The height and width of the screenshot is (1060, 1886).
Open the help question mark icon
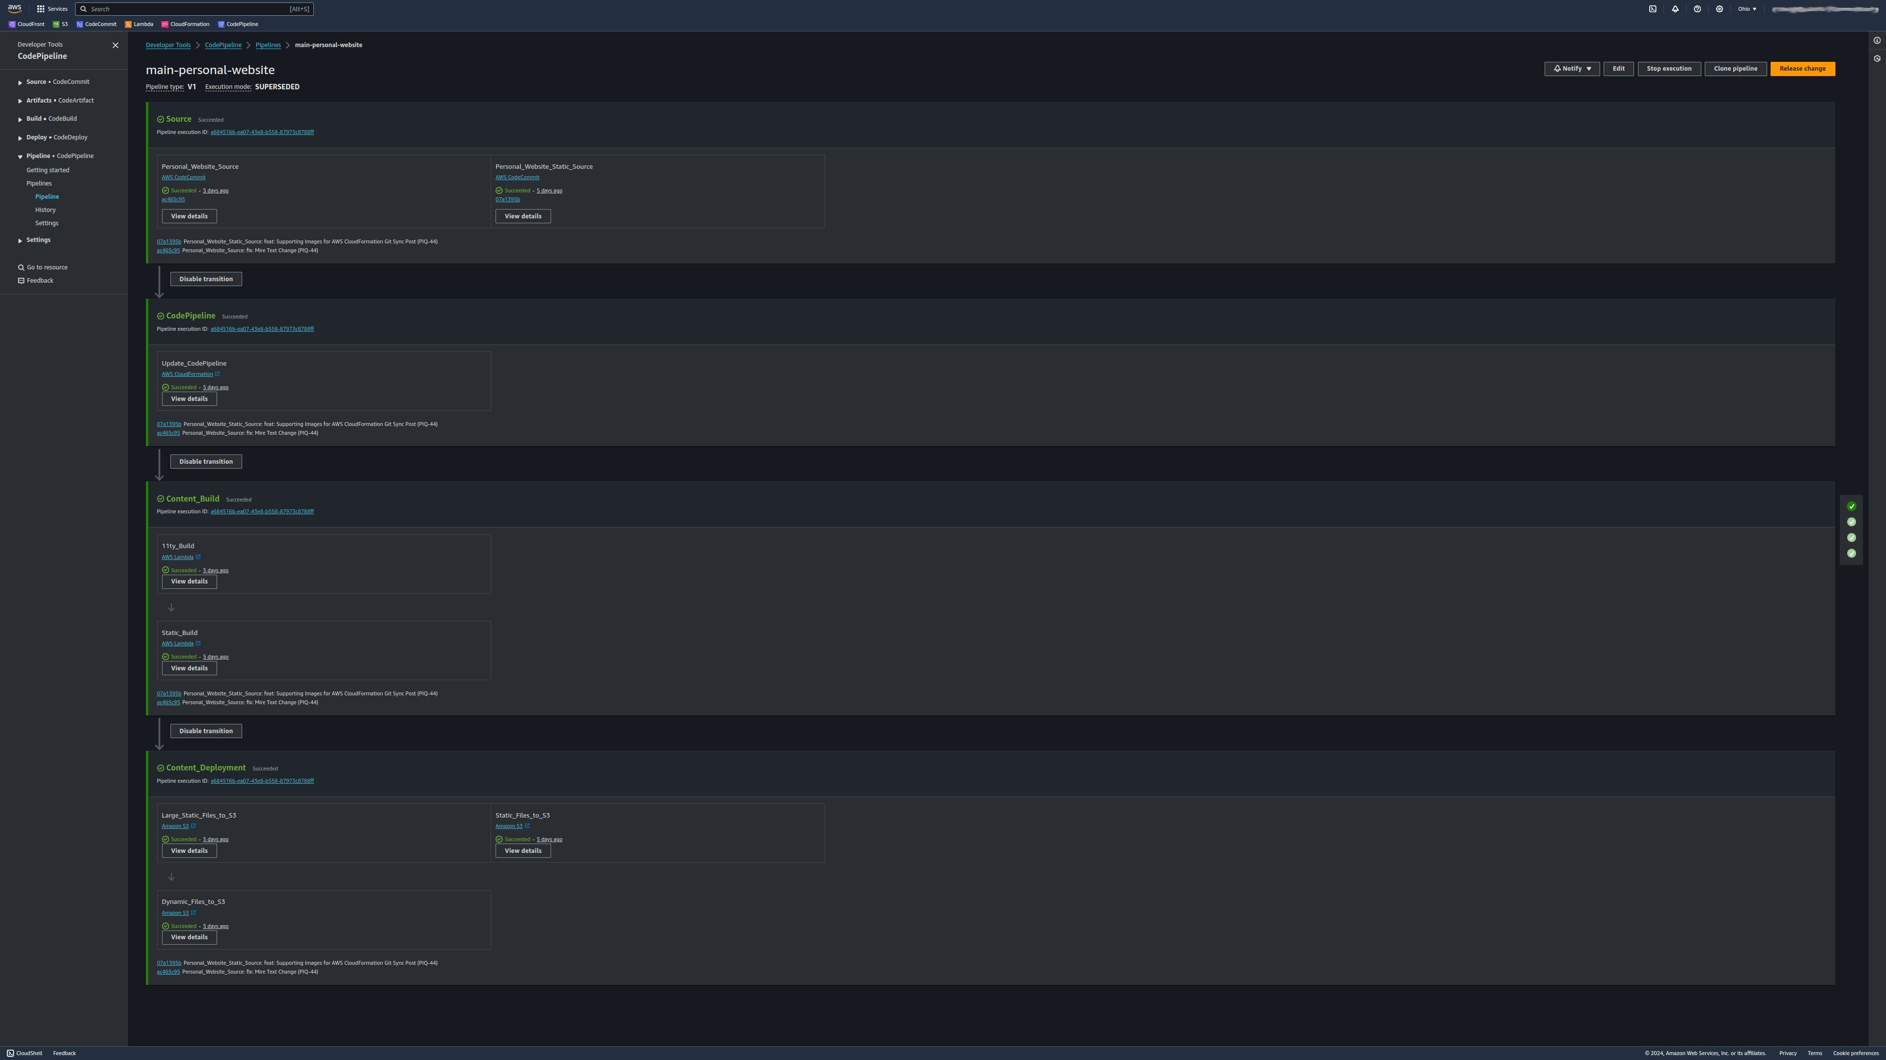point(1697,9)
